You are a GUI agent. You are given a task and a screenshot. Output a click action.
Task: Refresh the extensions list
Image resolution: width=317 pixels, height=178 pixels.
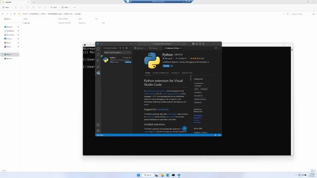123,48
